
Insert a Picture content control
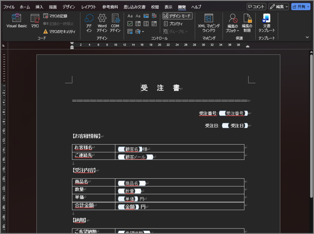click(x=146, y=16)
